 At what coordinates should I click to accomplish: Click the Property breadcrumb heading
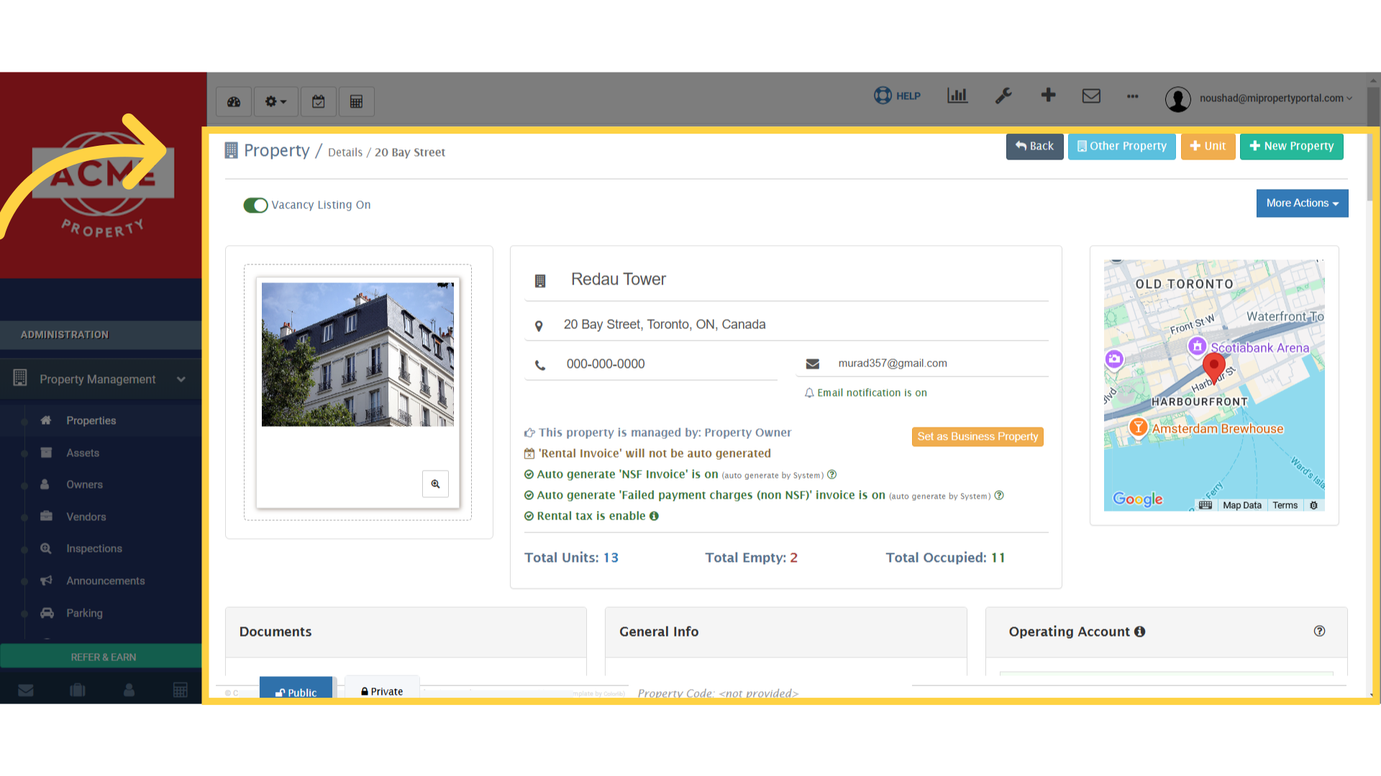click(276, 151)
